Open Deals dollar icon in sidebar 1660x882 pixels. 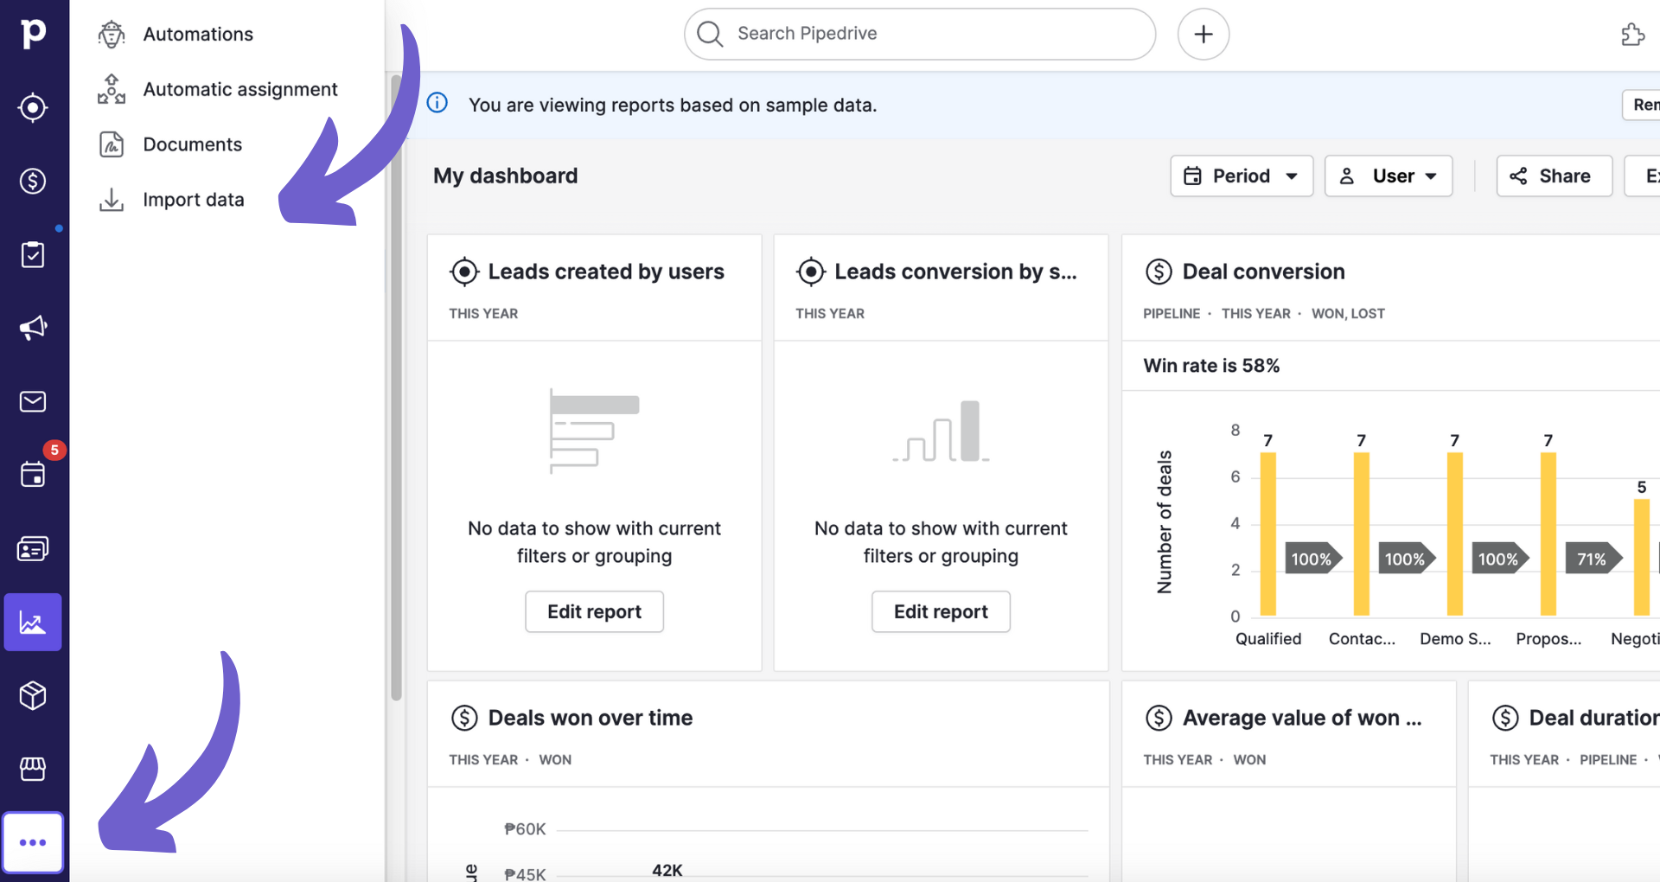pos(33,181)
